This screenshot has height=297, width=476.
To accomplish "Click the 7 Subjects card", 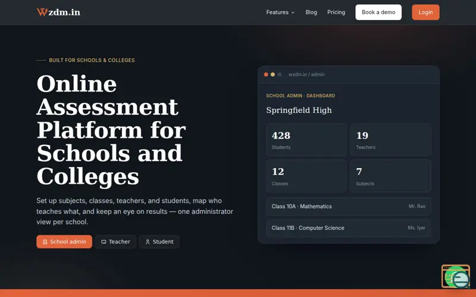I will [391, 176].
